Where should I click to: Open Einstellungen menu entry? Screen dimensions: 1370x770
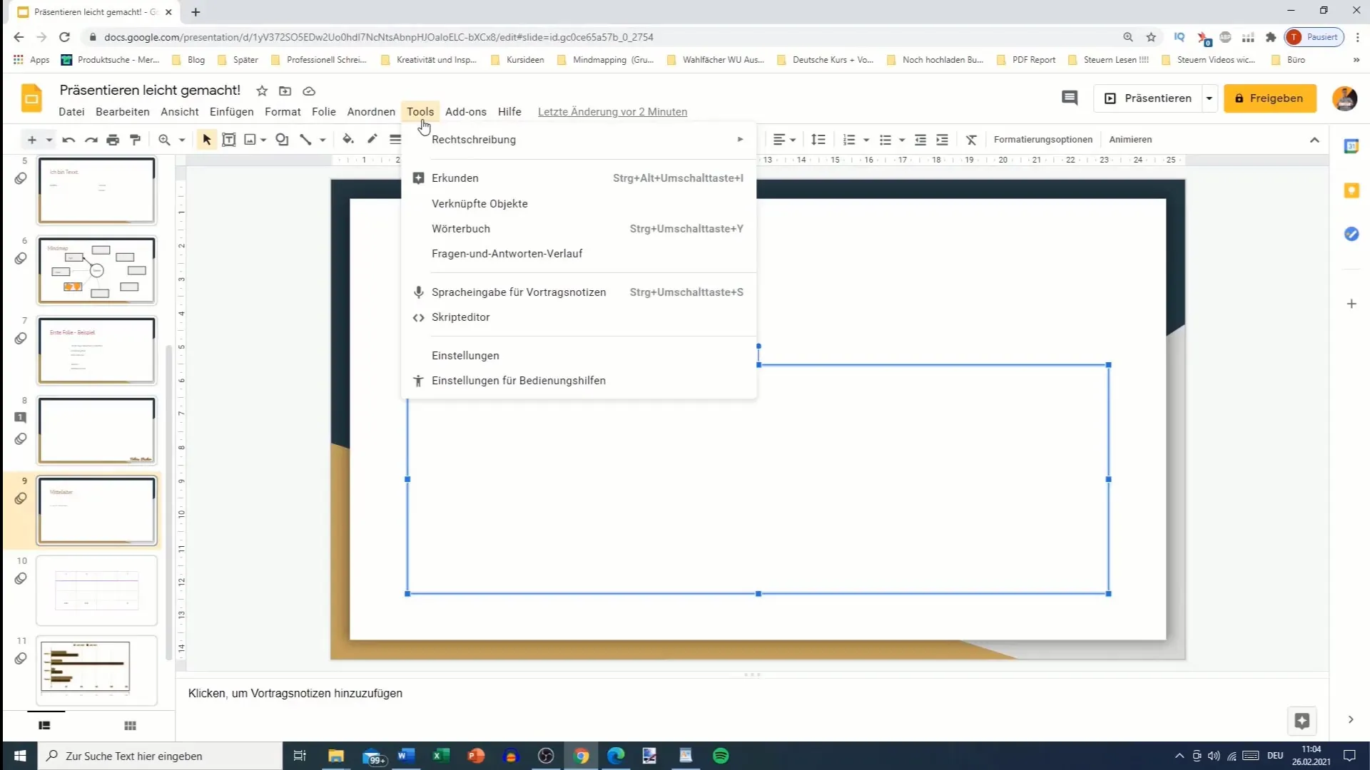tap(579, 356)
